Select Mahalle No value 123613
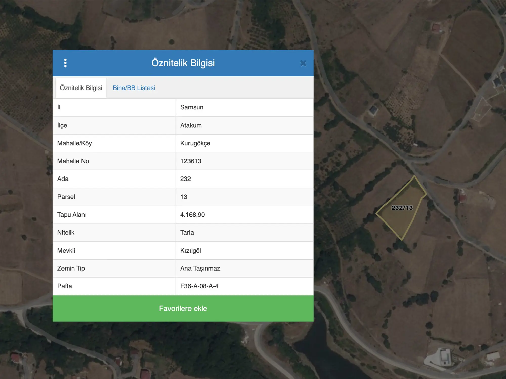This screenshot has height=379, width=506. (x=191, y=161)
